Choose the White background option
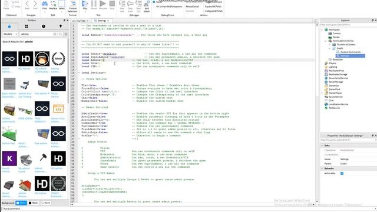 tap(21, 203)
